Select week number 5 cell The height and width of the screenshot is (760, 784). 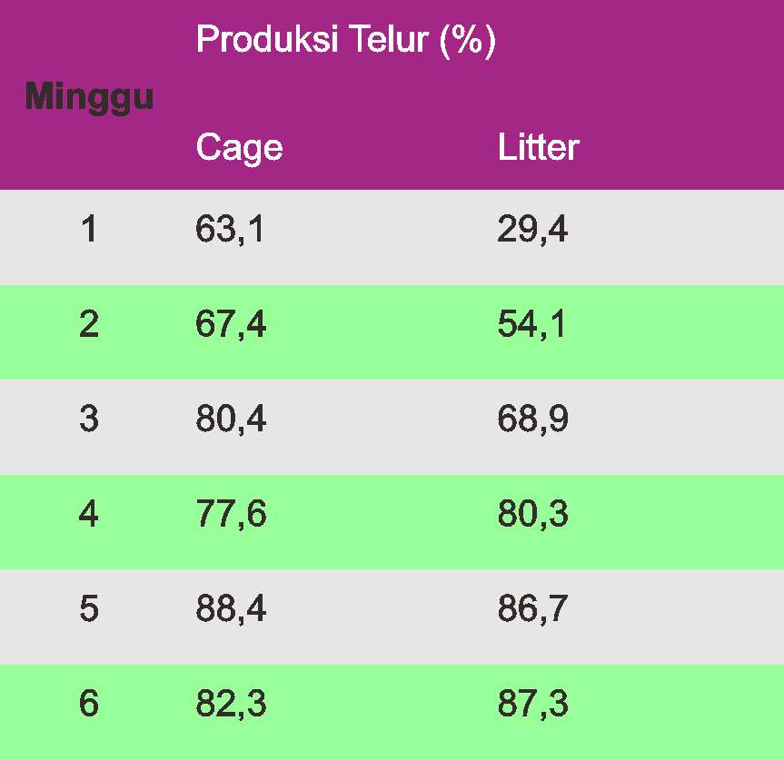(x=89, y=609)
